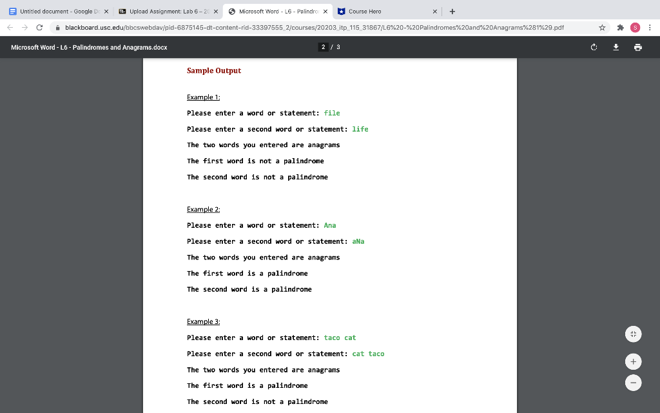Click the green text taco cat
This screenshot has width=660, height=413.
(340, 337)
